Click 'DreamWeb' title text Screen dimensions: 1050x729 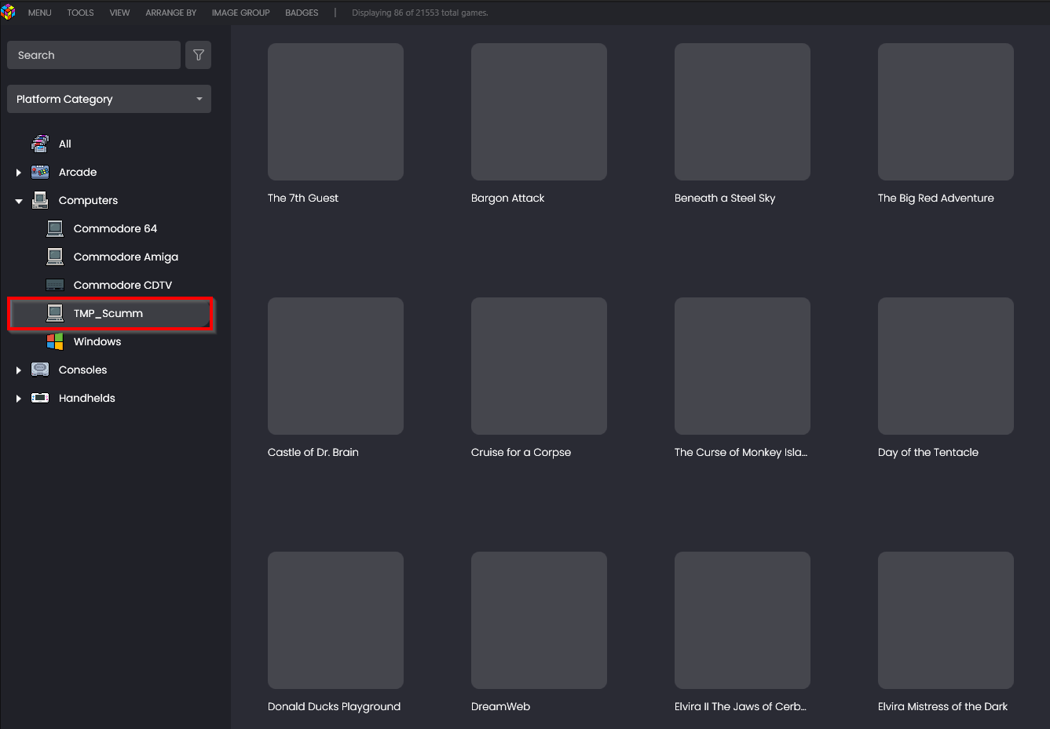[500, 706]
